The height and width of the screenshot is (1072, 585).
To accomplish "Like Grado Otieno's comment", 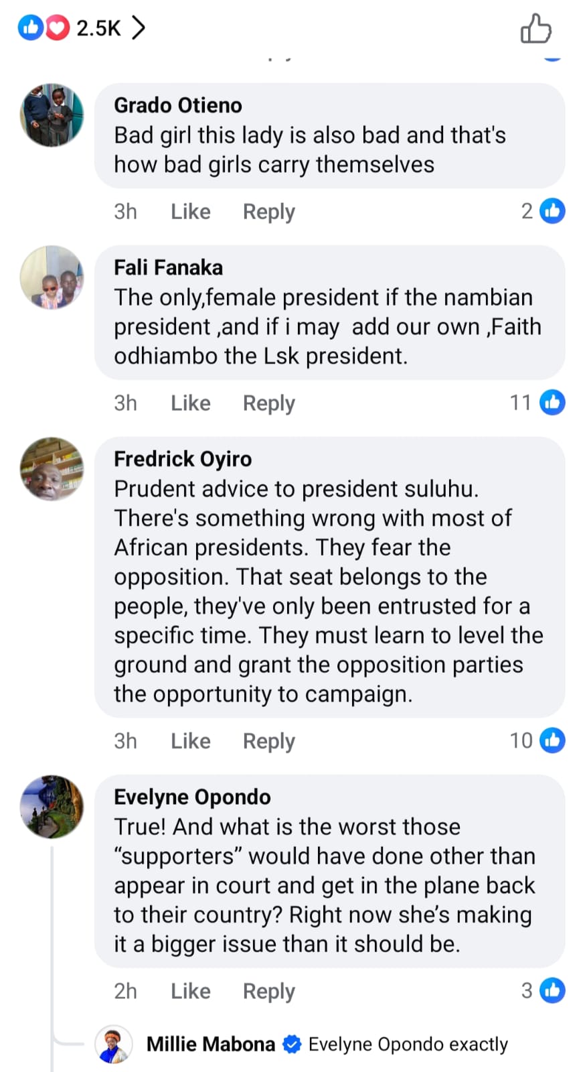I will tap(191, 212).
